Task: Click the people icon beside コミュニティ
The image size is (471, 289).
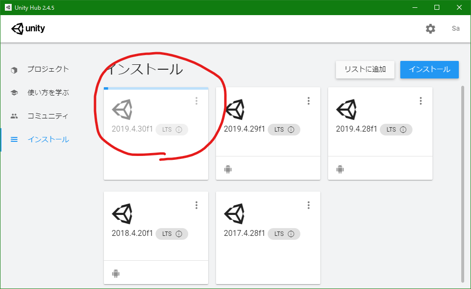Action: [x=14, y=116]
